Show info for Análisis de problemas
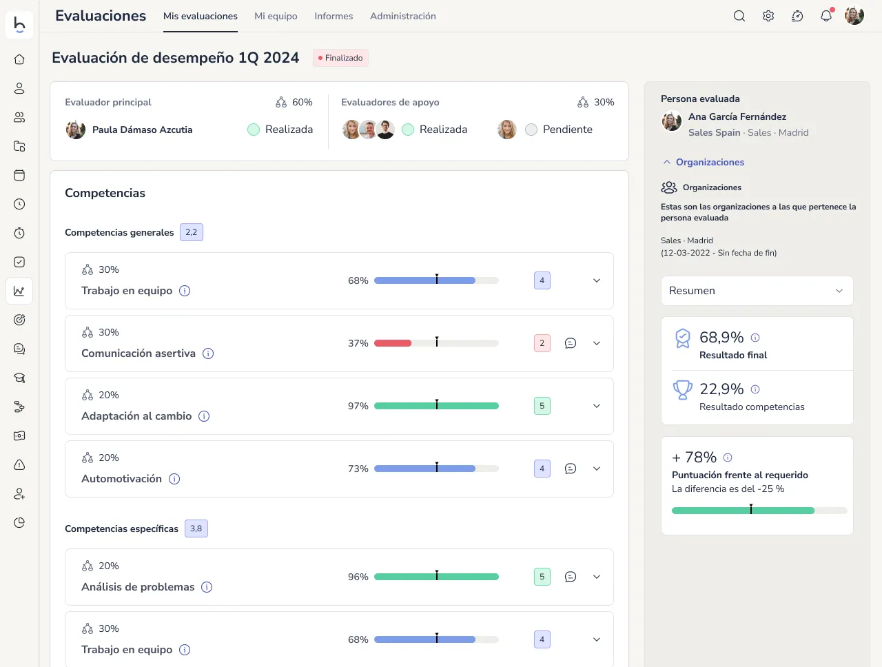The height and width of the screenshot is (667, 882). [207, 587]
